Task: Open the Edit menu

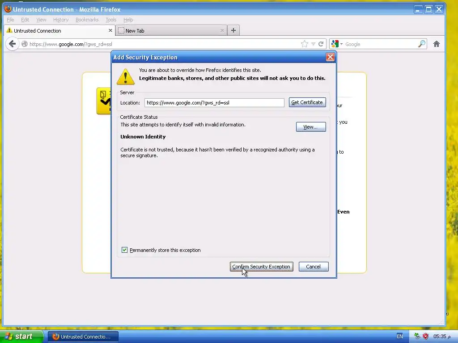Action: 25,20
